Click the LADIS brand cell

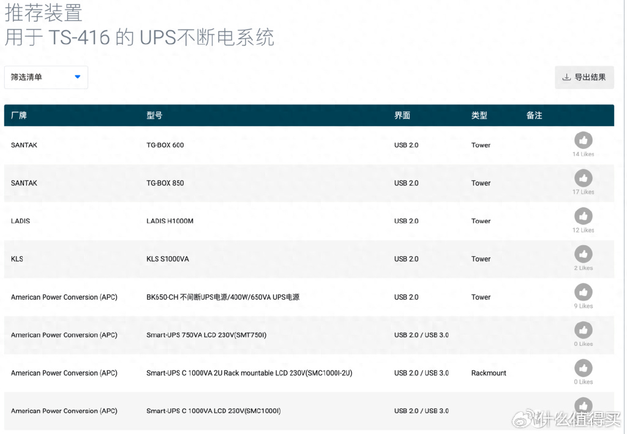click(20, 221)
